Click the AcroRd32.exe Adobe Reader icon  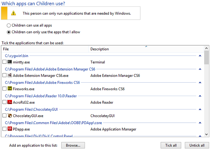[10, 102]
